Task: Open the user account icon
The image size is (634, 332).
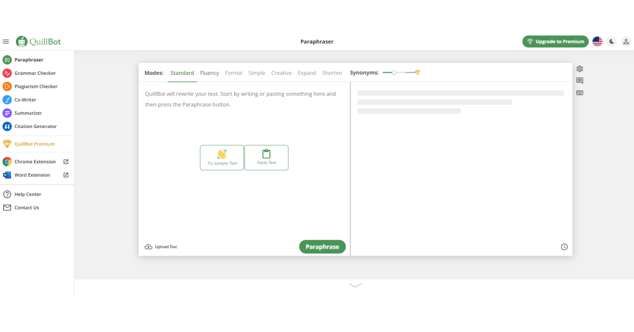Action: (x=626, y=42)
